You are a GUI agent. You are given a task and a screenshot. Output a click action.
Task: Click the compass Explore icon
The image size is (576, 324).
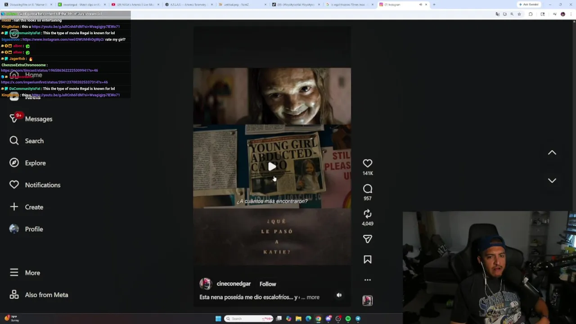pyautogui.click(x=14, y=162)
